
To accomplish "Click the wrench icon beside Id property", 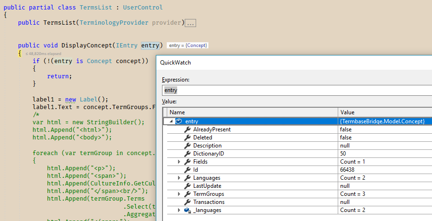I will coord(187,170).
